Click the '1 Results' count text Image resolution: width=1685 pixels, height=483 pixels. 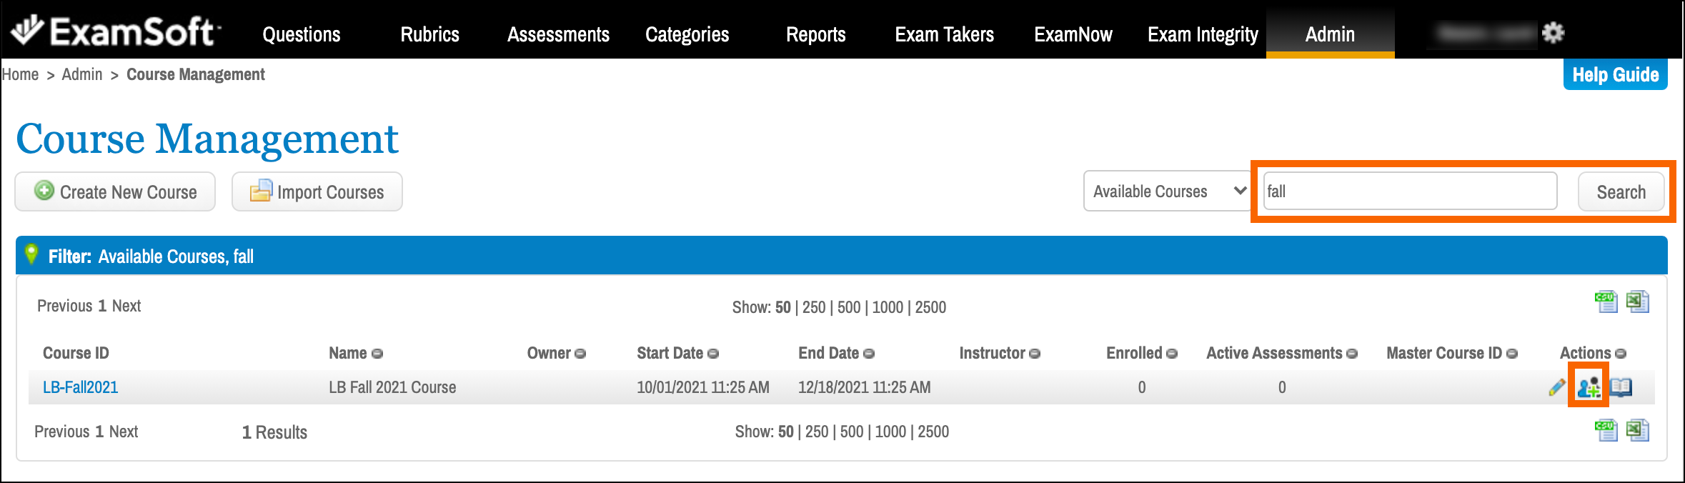[x=274, y=432]
